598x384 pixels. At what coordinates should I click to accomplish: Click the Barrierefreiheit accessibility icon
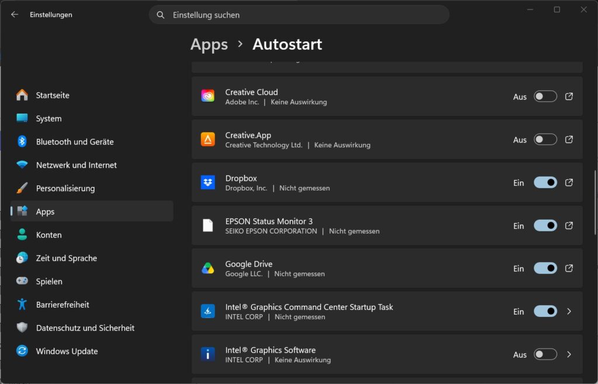(22, 304)
